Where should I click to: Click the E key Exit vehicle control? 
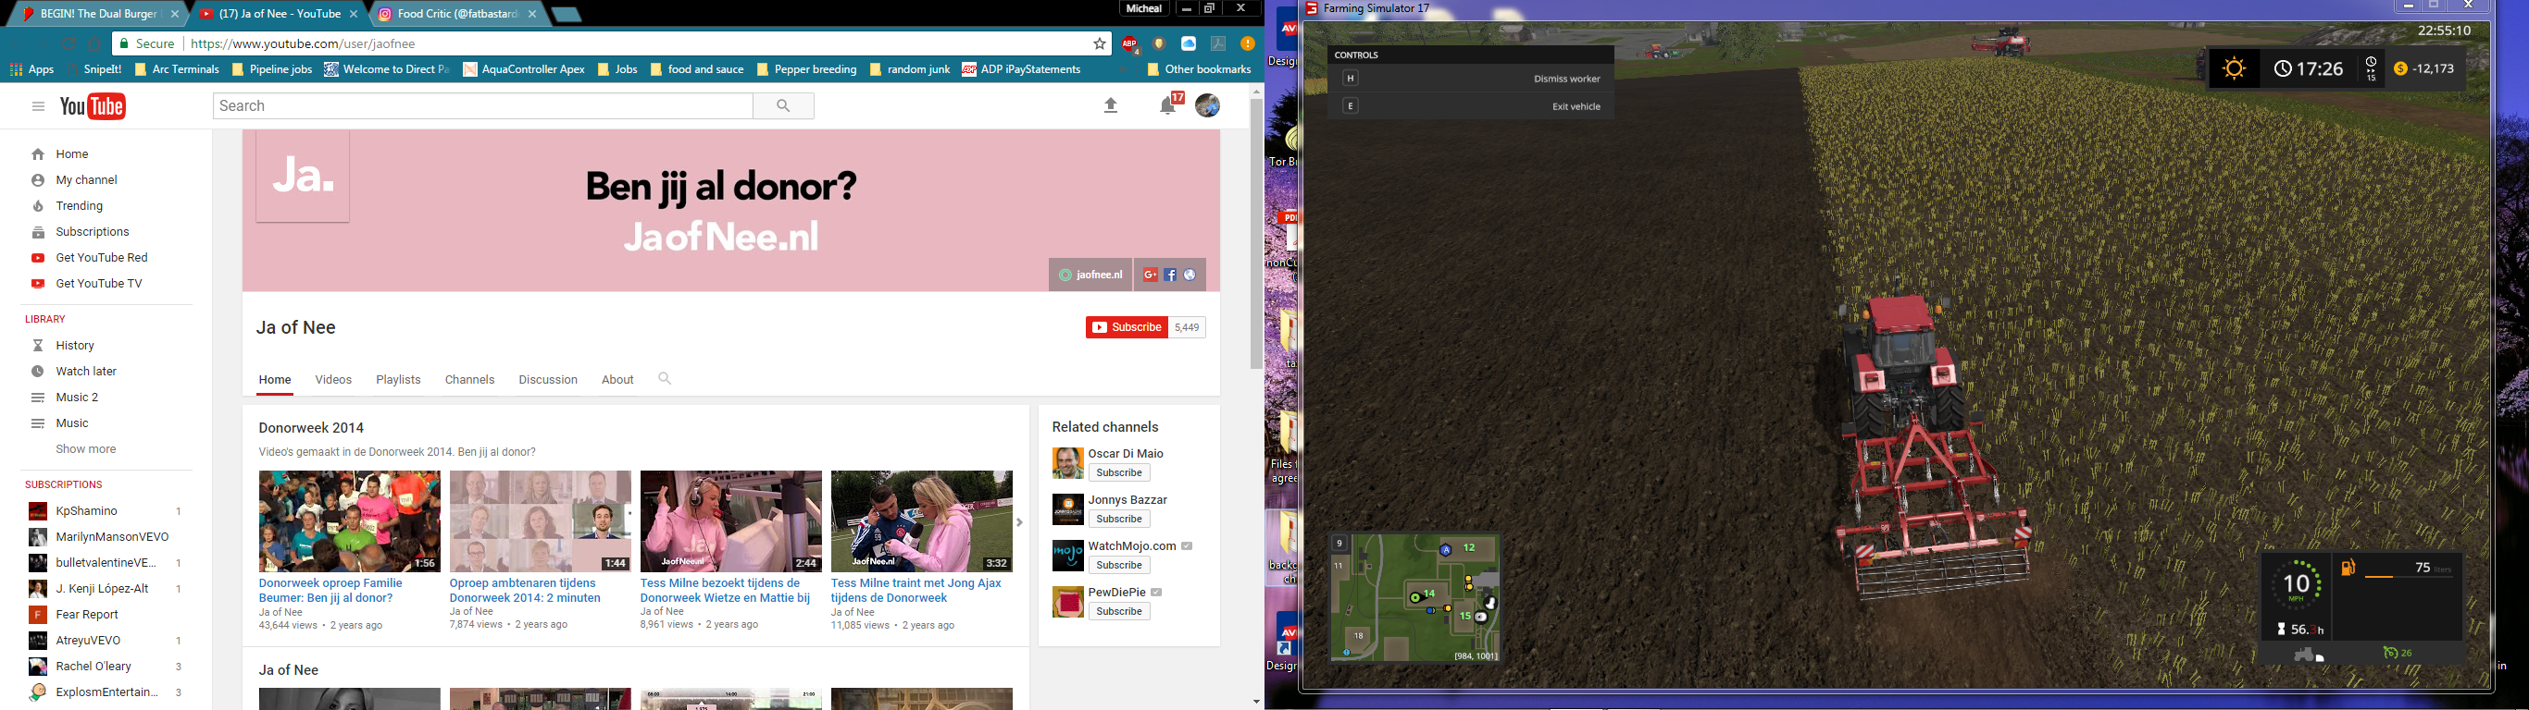pyautogui.click(x=1471, y=106)
